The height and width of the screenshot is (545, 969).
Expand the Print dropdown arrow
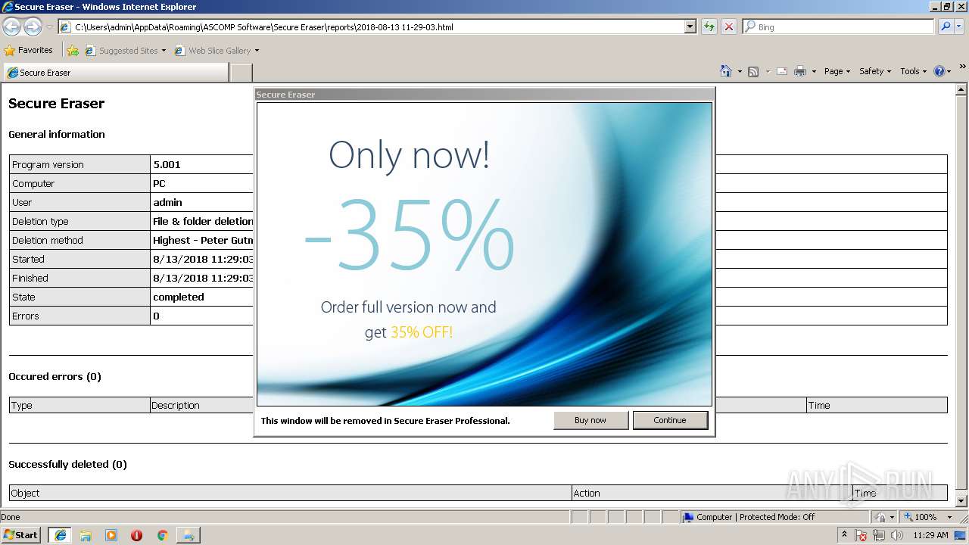[814, 71]
